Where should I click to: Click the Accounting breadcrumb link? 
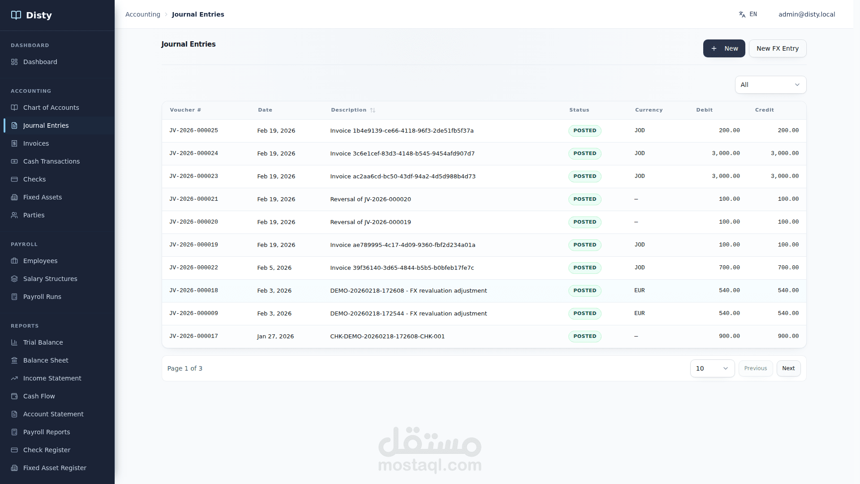142,14
